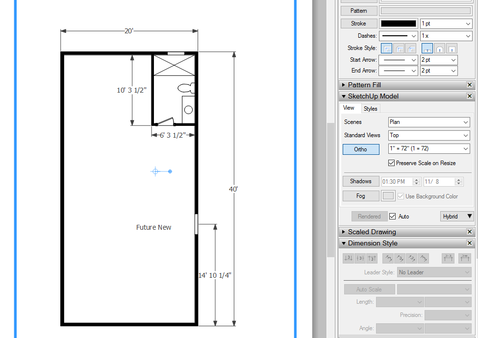Collapse the Dimension Style panel
This screenshot has height=338, width=478.
click(x=344, y=243)
